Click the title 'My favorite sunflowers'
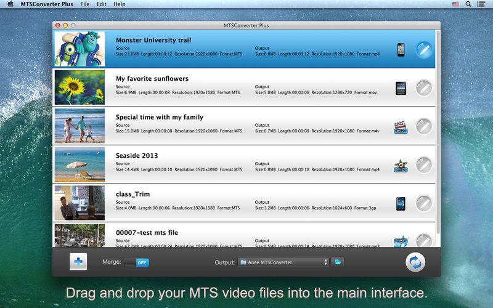 [x=152, y=79]
